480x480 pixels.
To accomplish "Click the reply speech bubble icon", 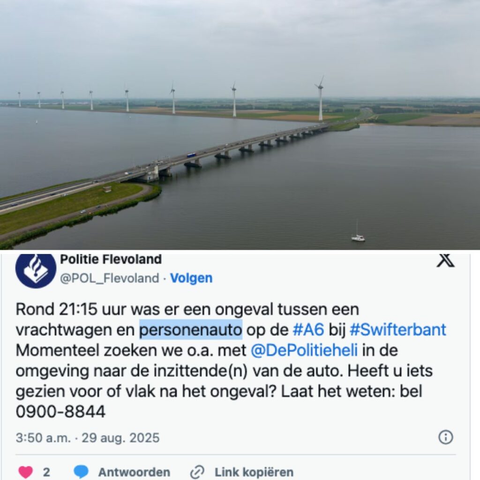I will (81, 472).
